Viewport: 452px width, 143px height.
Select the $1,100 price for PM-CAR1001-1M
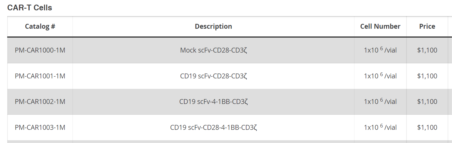(427, 76)
